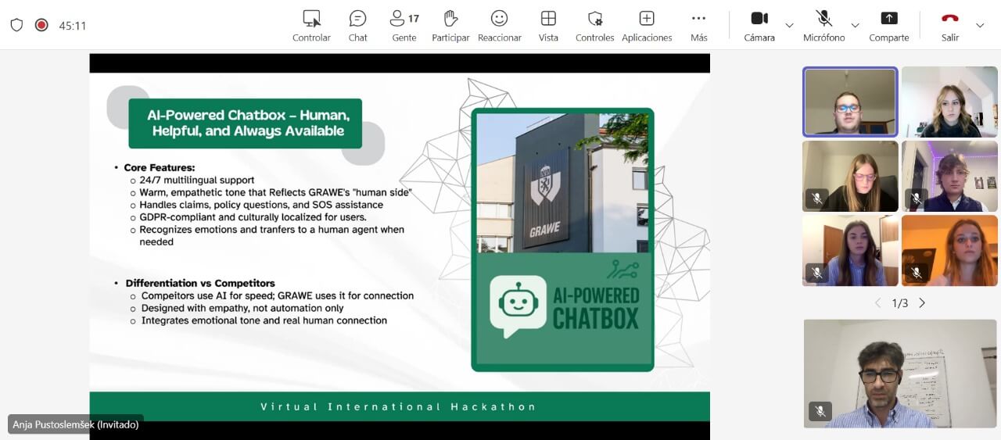Unmute the Micrófono
Viewport: 1001px width, 440px height.
click(823, 25)
